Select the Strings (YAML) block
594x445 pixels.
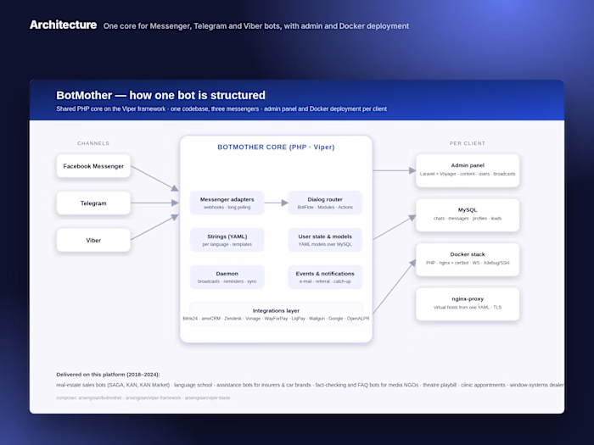tap(227, 240)
